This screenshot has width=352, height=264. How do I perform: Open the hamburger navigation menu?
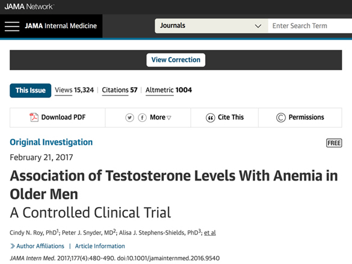[12, 26]
